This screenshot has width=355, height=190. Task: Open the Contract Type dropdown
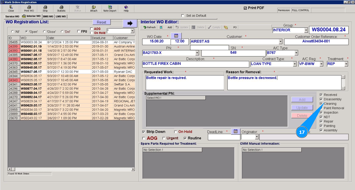point(295,64)
